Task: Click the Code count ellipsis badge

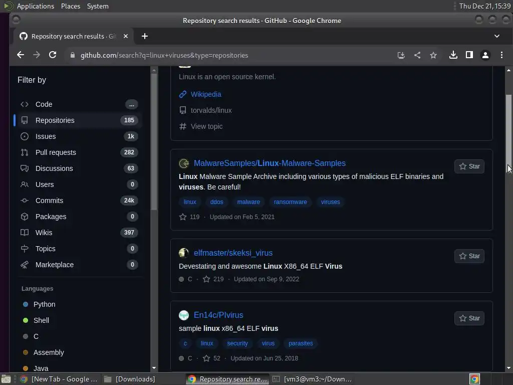Action: [132, 104]
